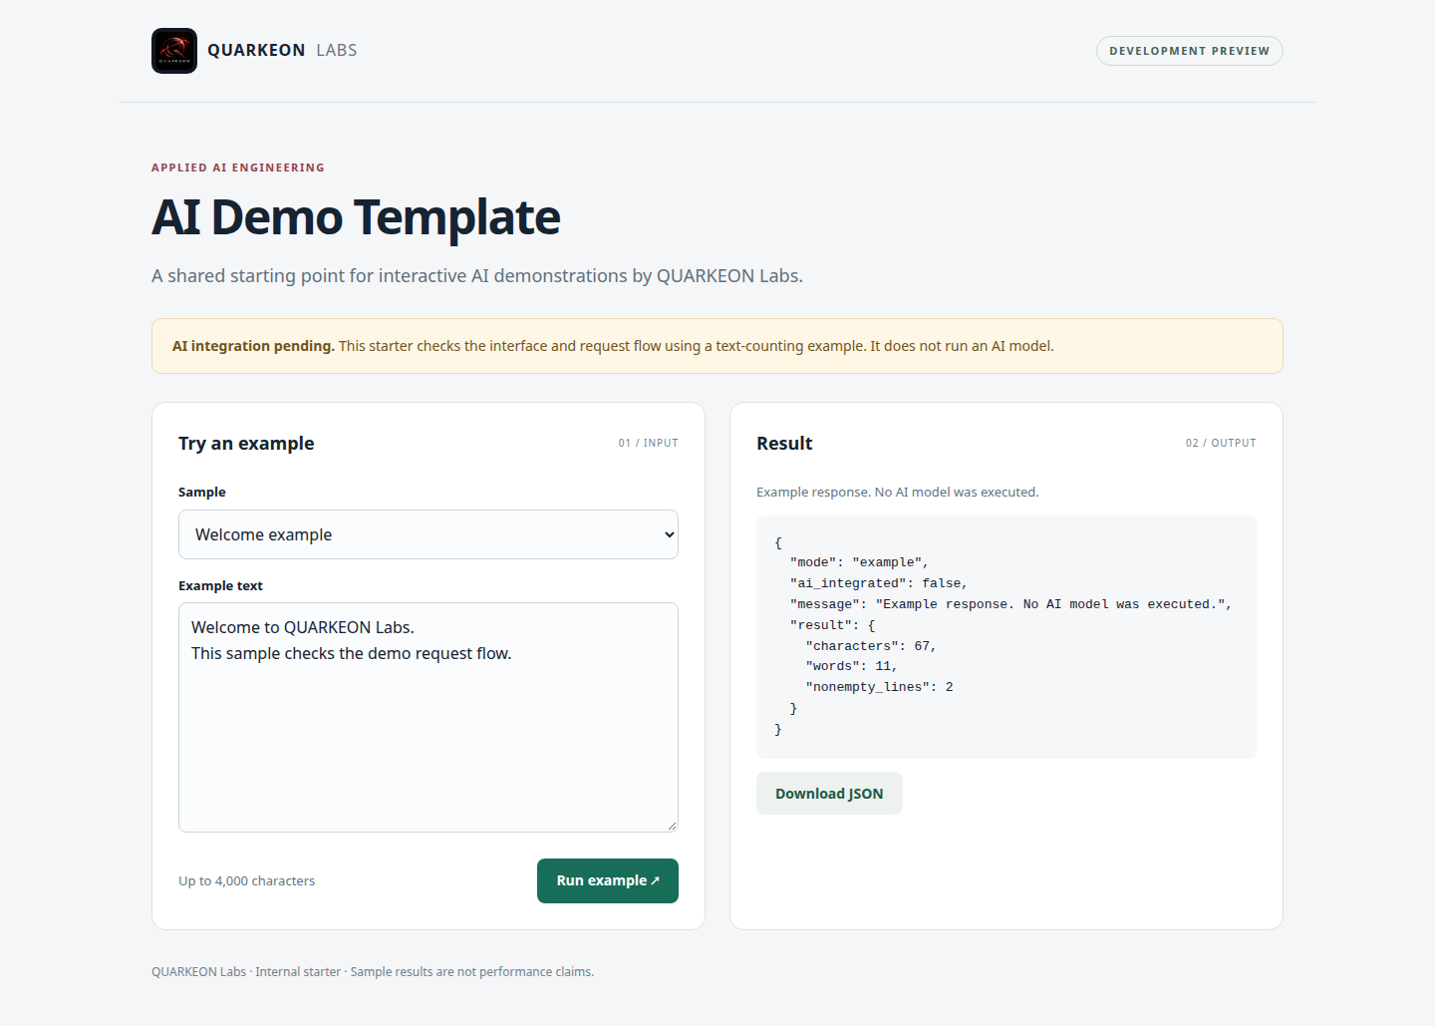Click the Result heading
The width and height of the screenshot is (1435, 1026).
pyautogui.click(x=784, y=444)
